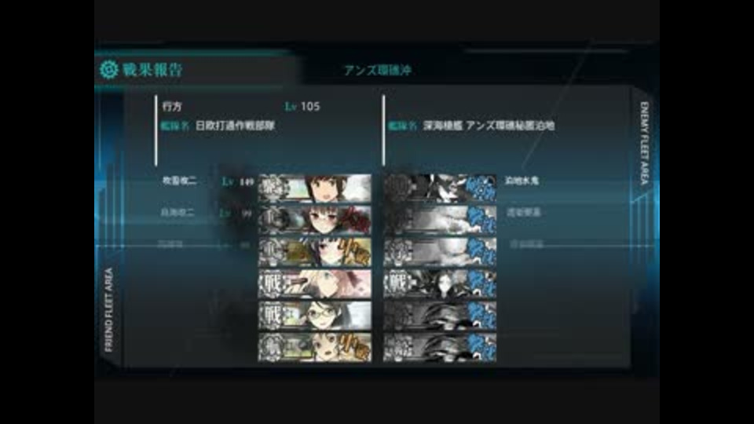Screen dimensions: 754x424
Task: Select the 吹雪改二 flagship banner
Action: [x=315, y=188]
